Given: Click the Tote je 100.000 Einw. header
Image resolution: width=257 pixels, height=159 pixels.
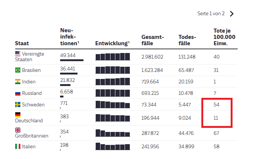Looking at the screenshot, I should [224, 37].
